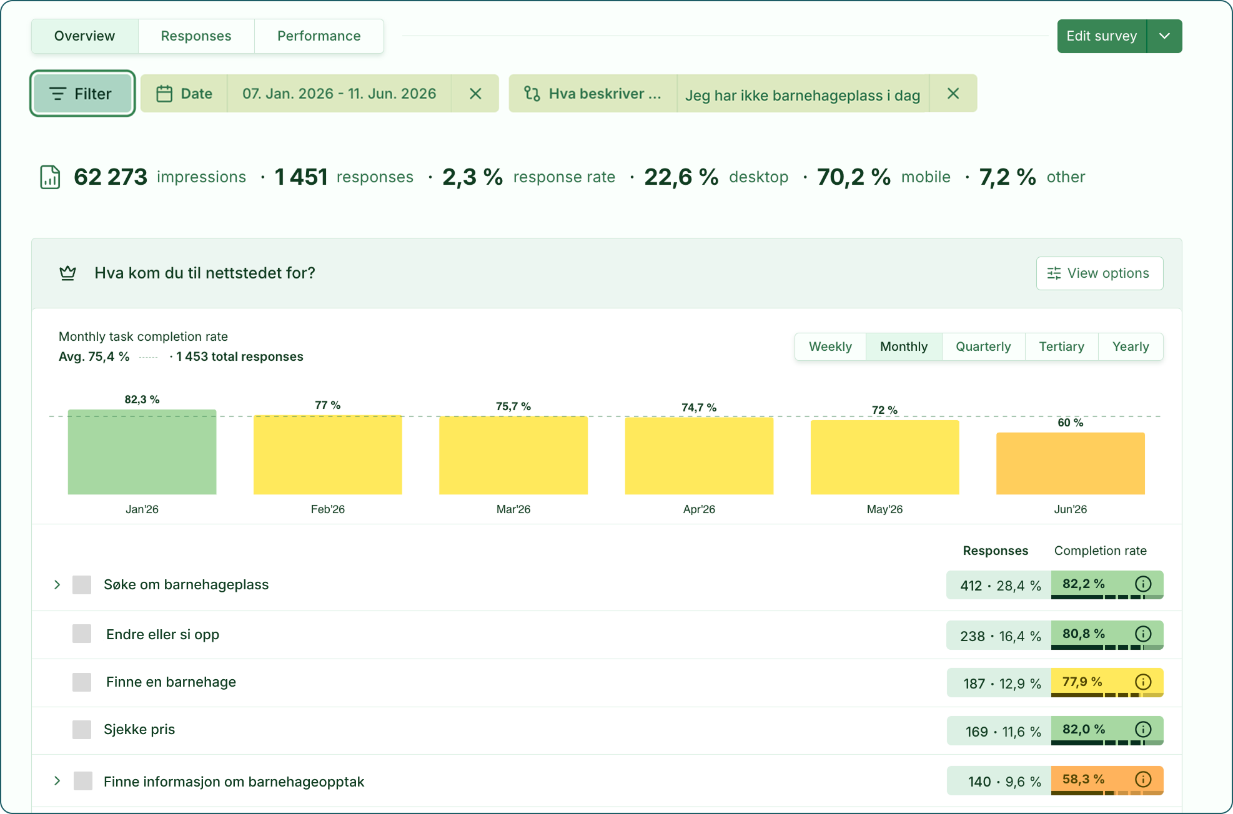Select Tertiary interval

1061,346
